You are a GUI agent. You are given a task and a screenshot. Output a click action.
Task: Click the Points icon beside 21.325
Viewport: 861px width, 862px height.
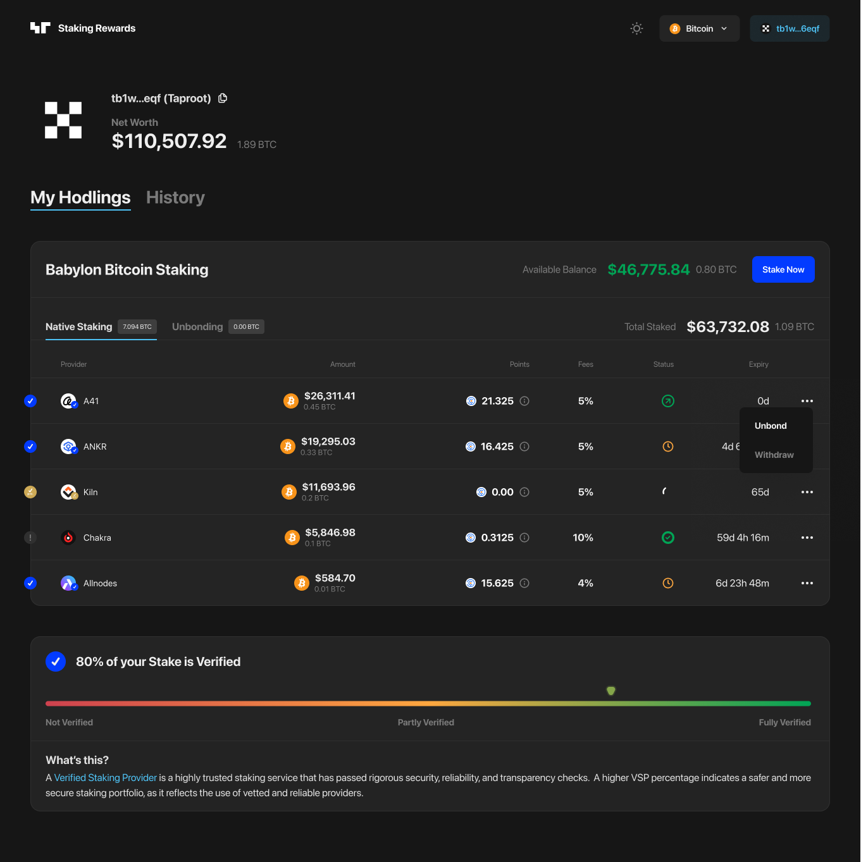[471, 401]
